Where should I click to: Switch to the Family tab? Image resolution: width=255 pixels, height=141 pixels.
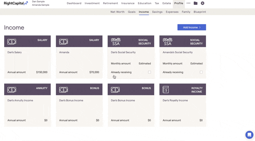[186, 12]
